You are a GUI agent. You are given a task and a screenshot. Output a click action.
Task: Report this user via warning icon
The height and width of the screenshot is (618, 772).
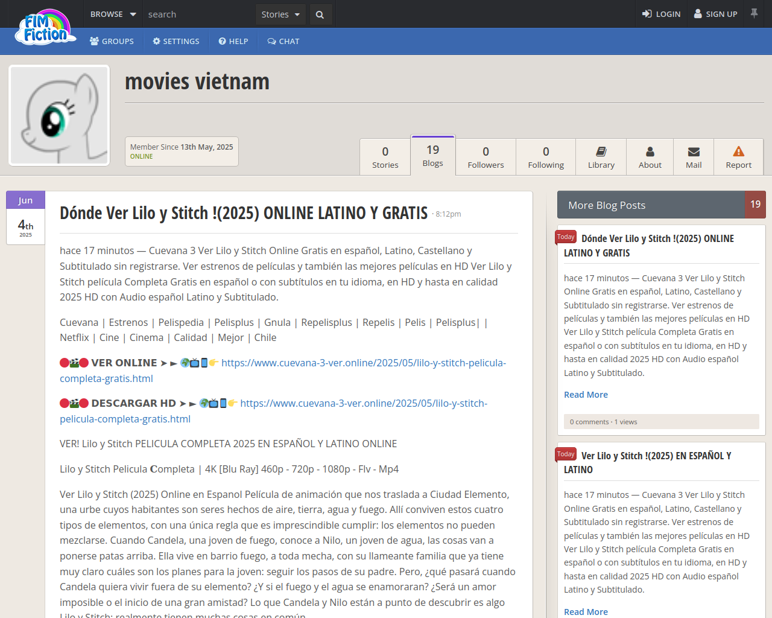pyautogui.click(x=739, y=157)
